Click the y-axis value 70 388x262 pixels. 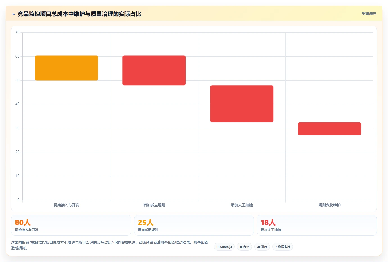click(17, 32)
